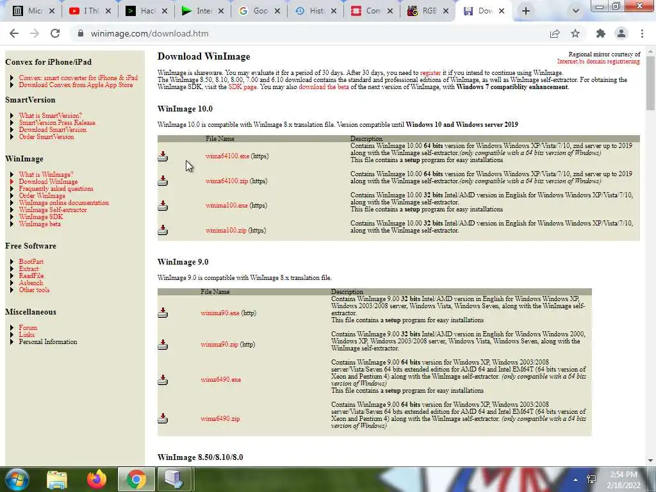The height and width of the screenshot is (492, 656).
Task: Click download icon beside winima90.exe
Action: (163, 313)
